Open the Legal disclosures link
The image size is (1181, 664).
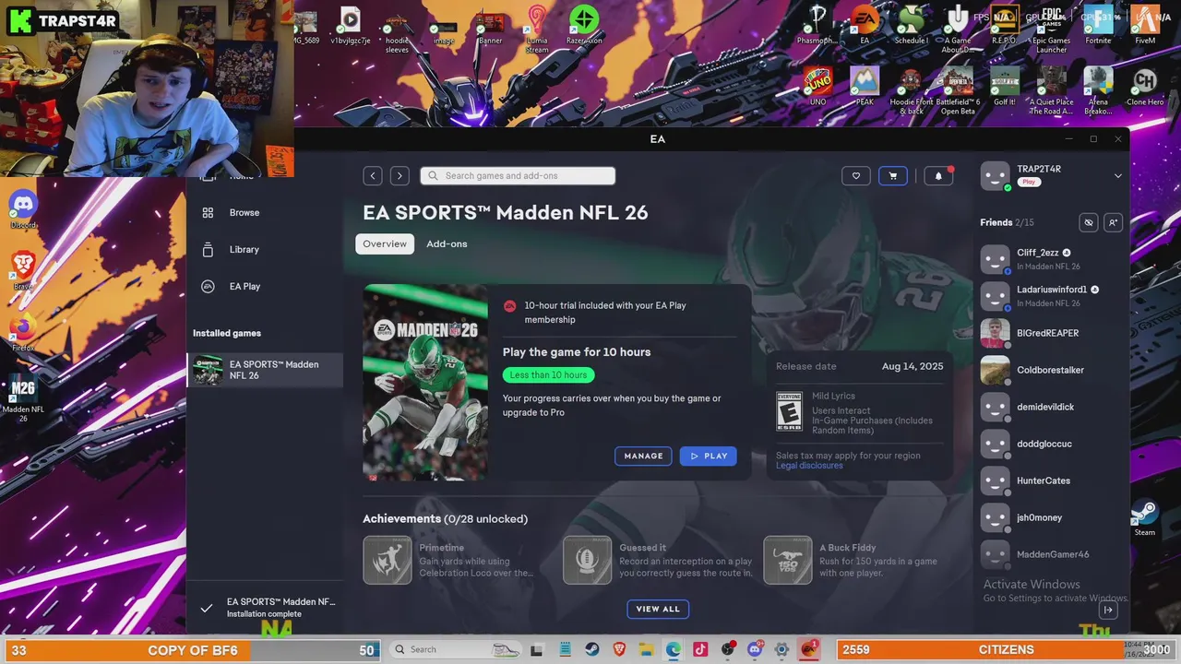point(809,466)
